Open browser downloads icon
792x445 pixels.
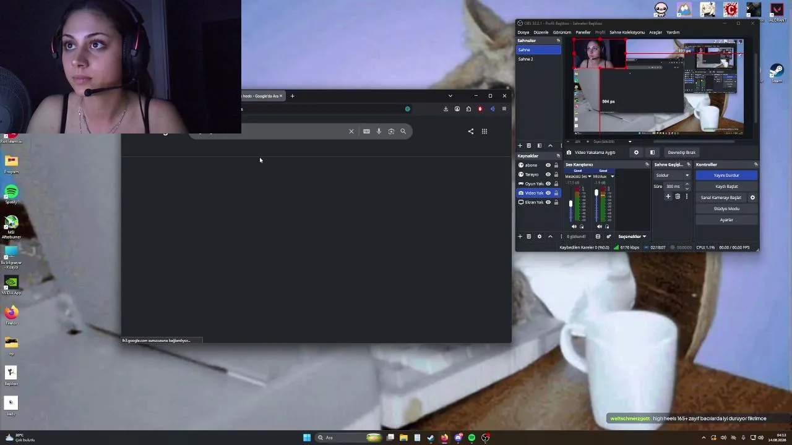[x=445, y=109]
